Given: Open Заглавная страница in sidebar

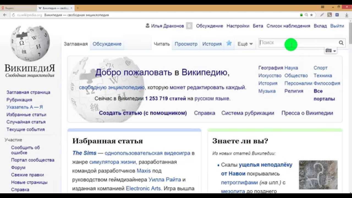Looking at the screenshot, I should click(x=28, y=92).
